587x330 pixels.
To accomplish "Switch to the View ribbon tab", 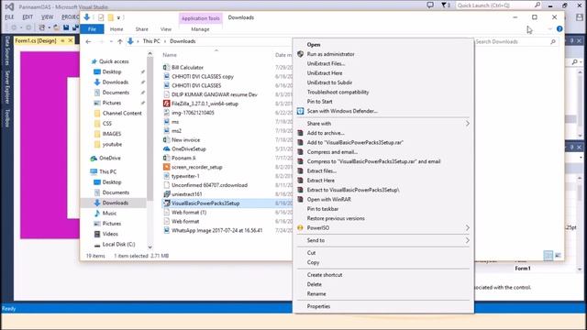I will coord(165,29).
